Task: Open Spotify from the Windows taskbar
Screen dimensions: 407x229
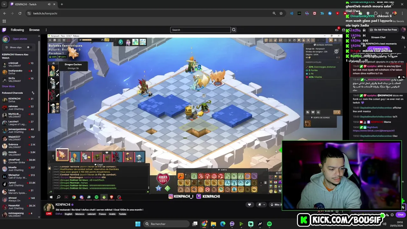Action: pyautogui.click(x=269, y=224)
